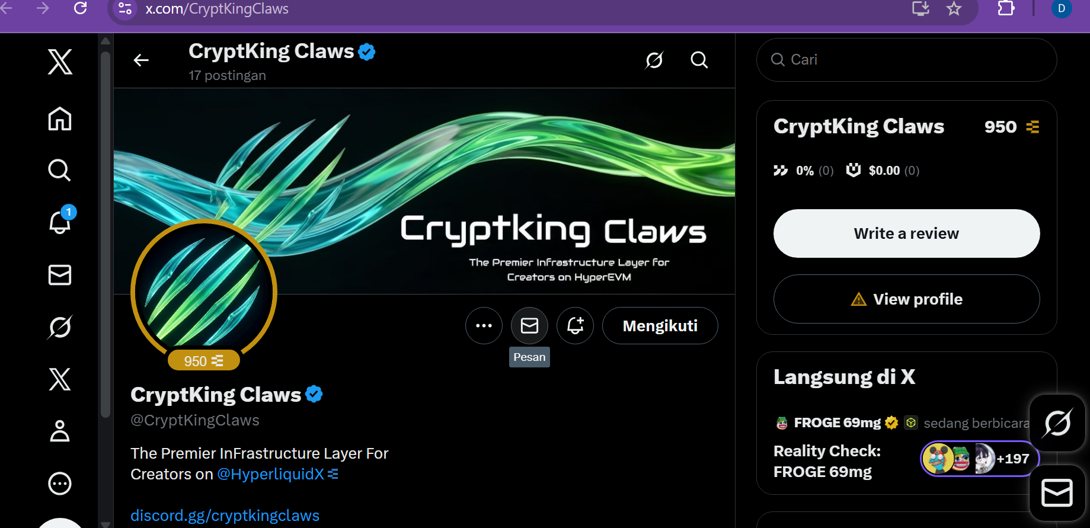This screenshot has height=528, width=1090.
Task: Open Notifications bell with 1 badge
Action: coord(61,221)
